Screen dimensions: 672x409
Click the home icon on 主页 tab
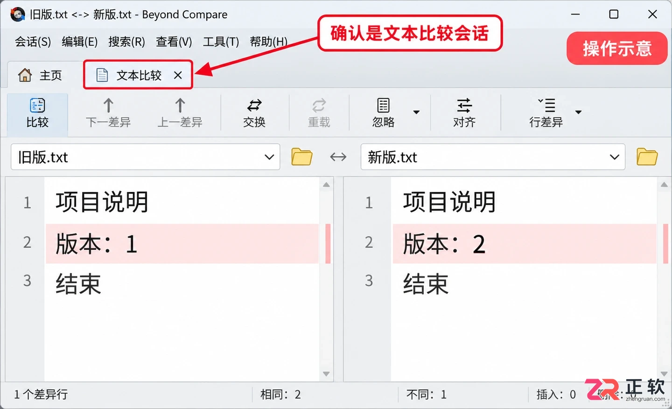pyautogui.click(x=25, y=75)
